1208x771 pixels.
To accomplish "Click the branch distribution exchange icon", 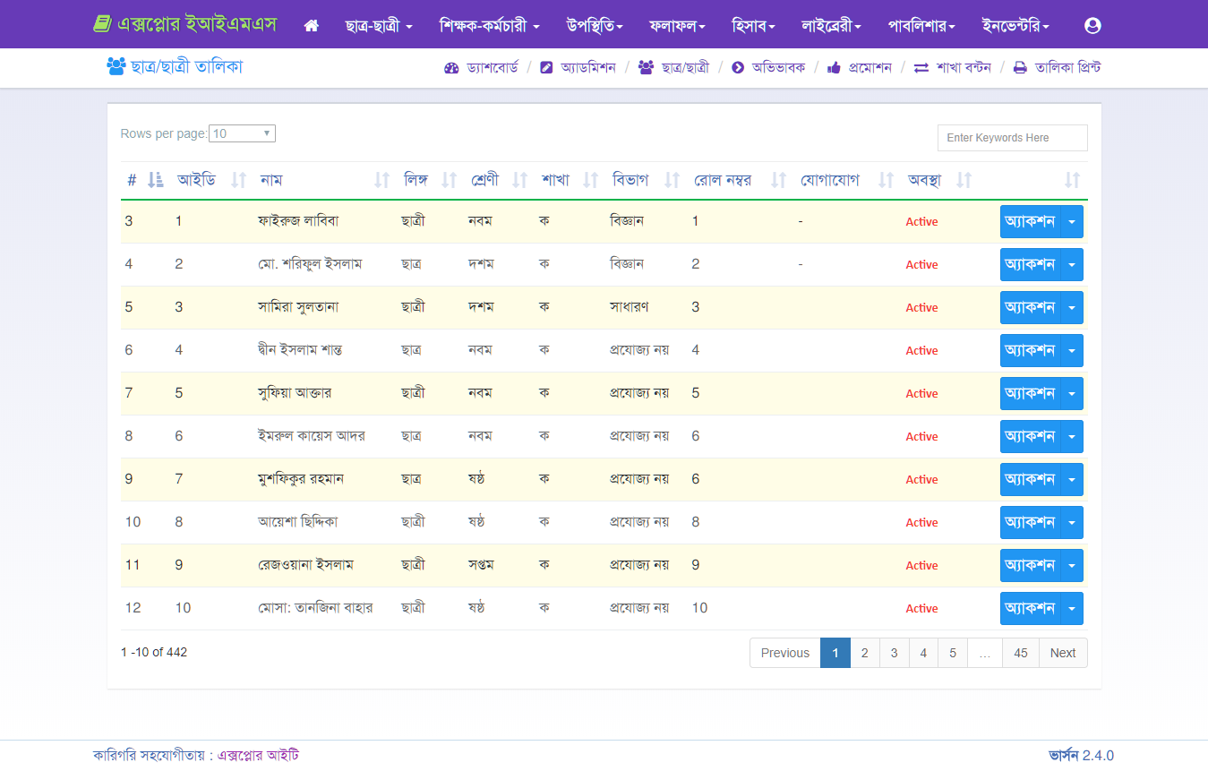I will pos(921,68).
